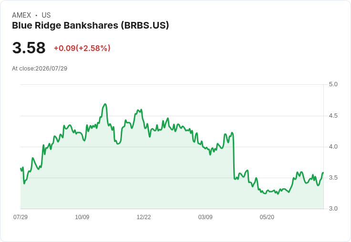Viewport: 351px width, 242px height.
Task: Click the At close:2026/07/29 date text
Action: 40,69
